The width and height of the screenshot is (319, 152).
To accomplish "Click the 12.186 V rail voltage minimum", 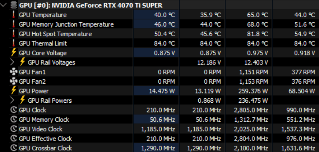I will click(209, 62).
